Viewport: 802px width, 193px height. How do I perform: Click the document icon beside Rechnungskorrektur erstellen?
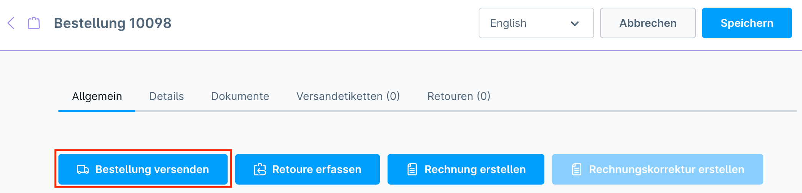tap(577, 169)
